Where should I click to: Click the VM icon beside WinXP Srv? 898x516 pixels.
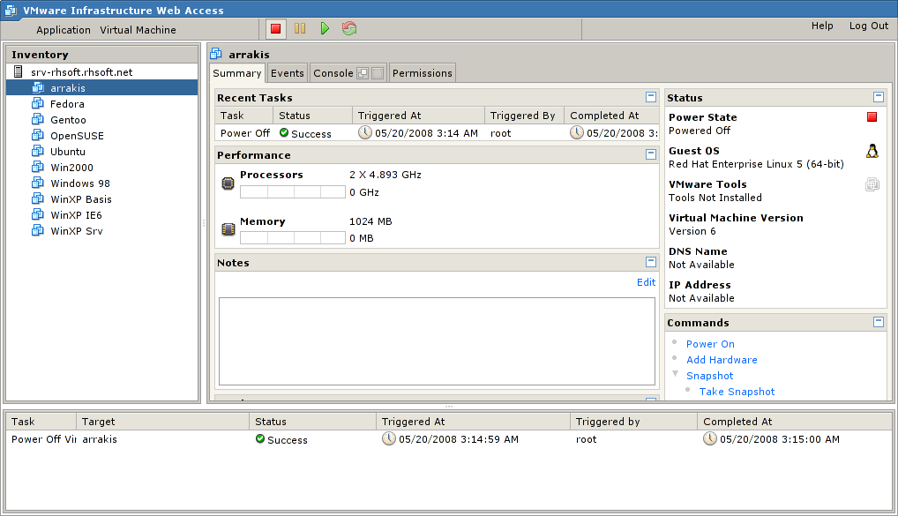pyautogui.click(x=38, y=231)
